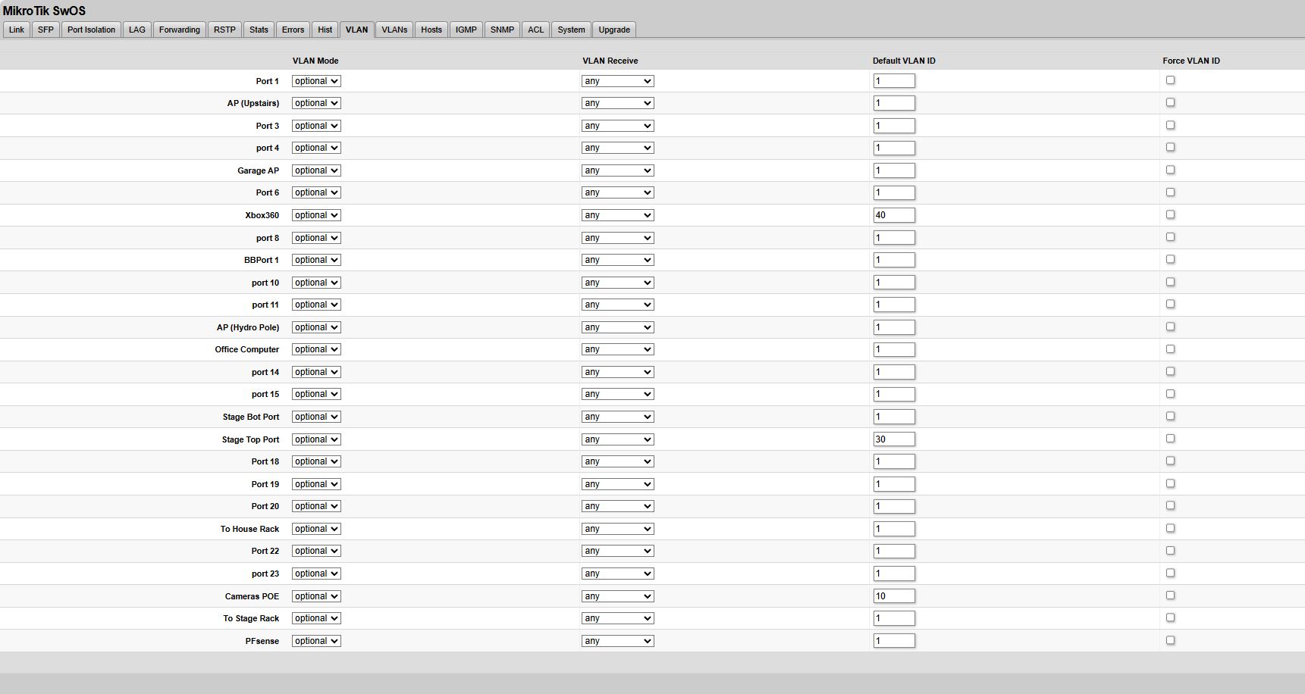Image resolution: width=1305 pixels, height=694 pixels.
Task: Edit Default VLAN ID for Xbox360
Action: click(x=894, y=215)
